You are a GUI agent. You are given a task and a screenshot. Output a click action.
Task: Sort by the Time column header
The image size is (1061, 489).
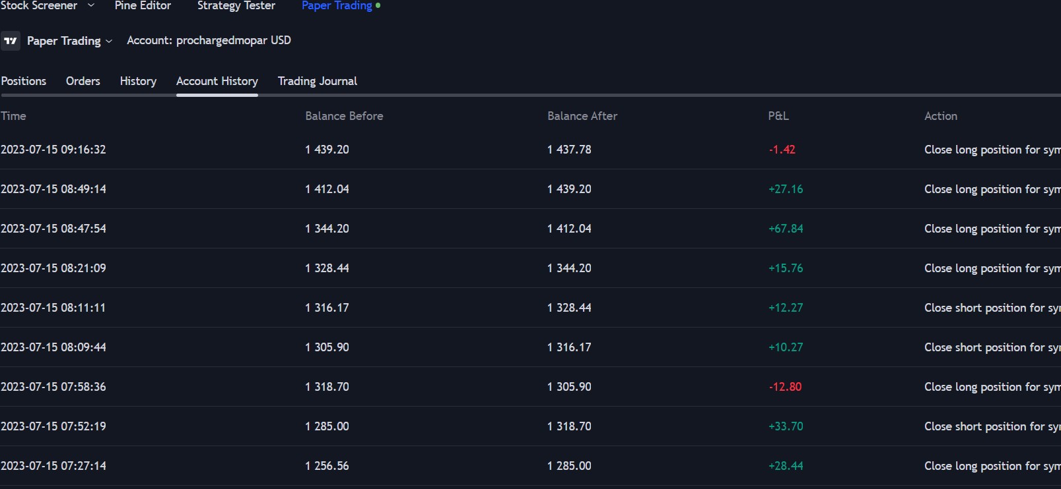point(13,116)
